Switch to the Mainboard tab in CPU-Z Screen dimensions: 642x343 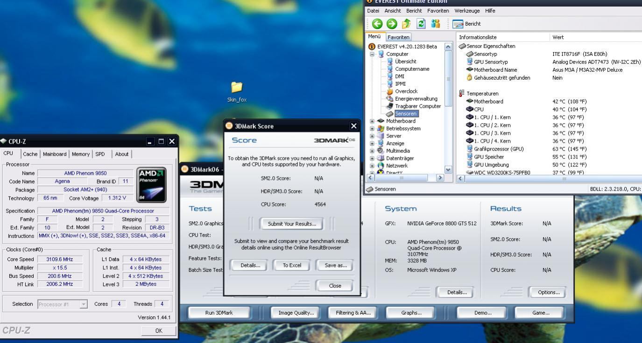tap(55, 154)
